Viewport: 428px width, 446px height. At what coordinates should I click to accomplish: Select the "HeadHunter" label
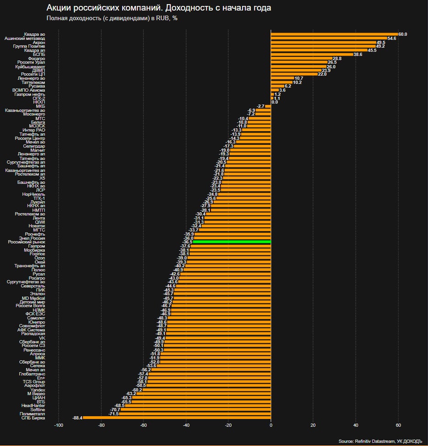click(x=33, y=406)
